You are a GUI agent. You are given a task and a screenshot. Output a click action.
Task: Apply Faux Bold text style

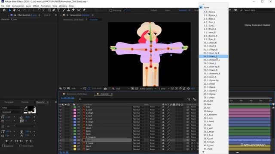(x=7, y=141)
